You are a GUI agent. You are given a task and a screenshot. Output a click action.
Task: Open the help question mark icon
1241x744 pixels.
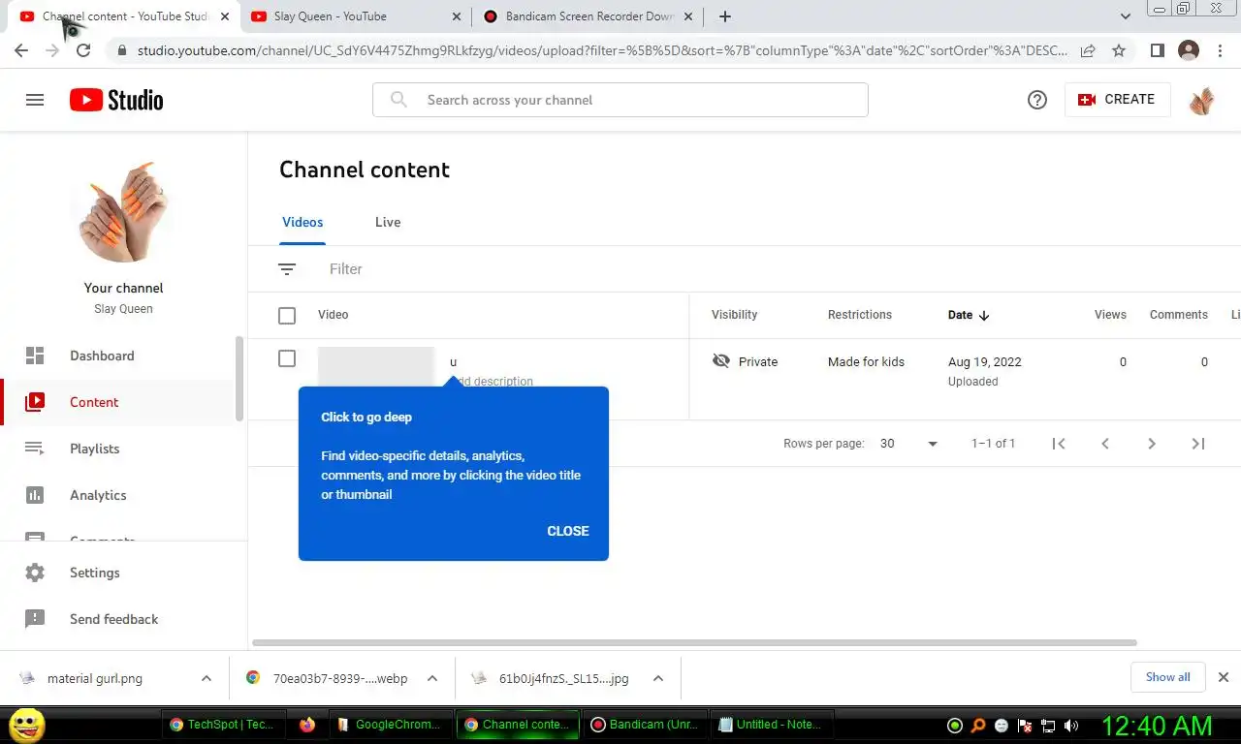coord(1037,100)
